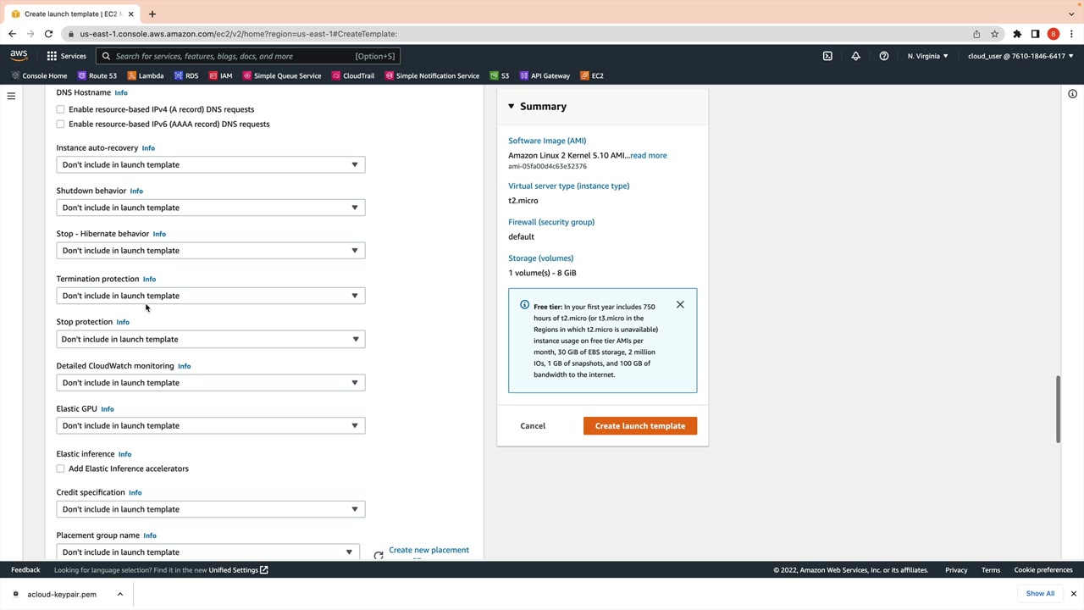Open Stop - Hibernate behavior dropdown
This screenshot has width=1084, height=610.
pos(211,251)
